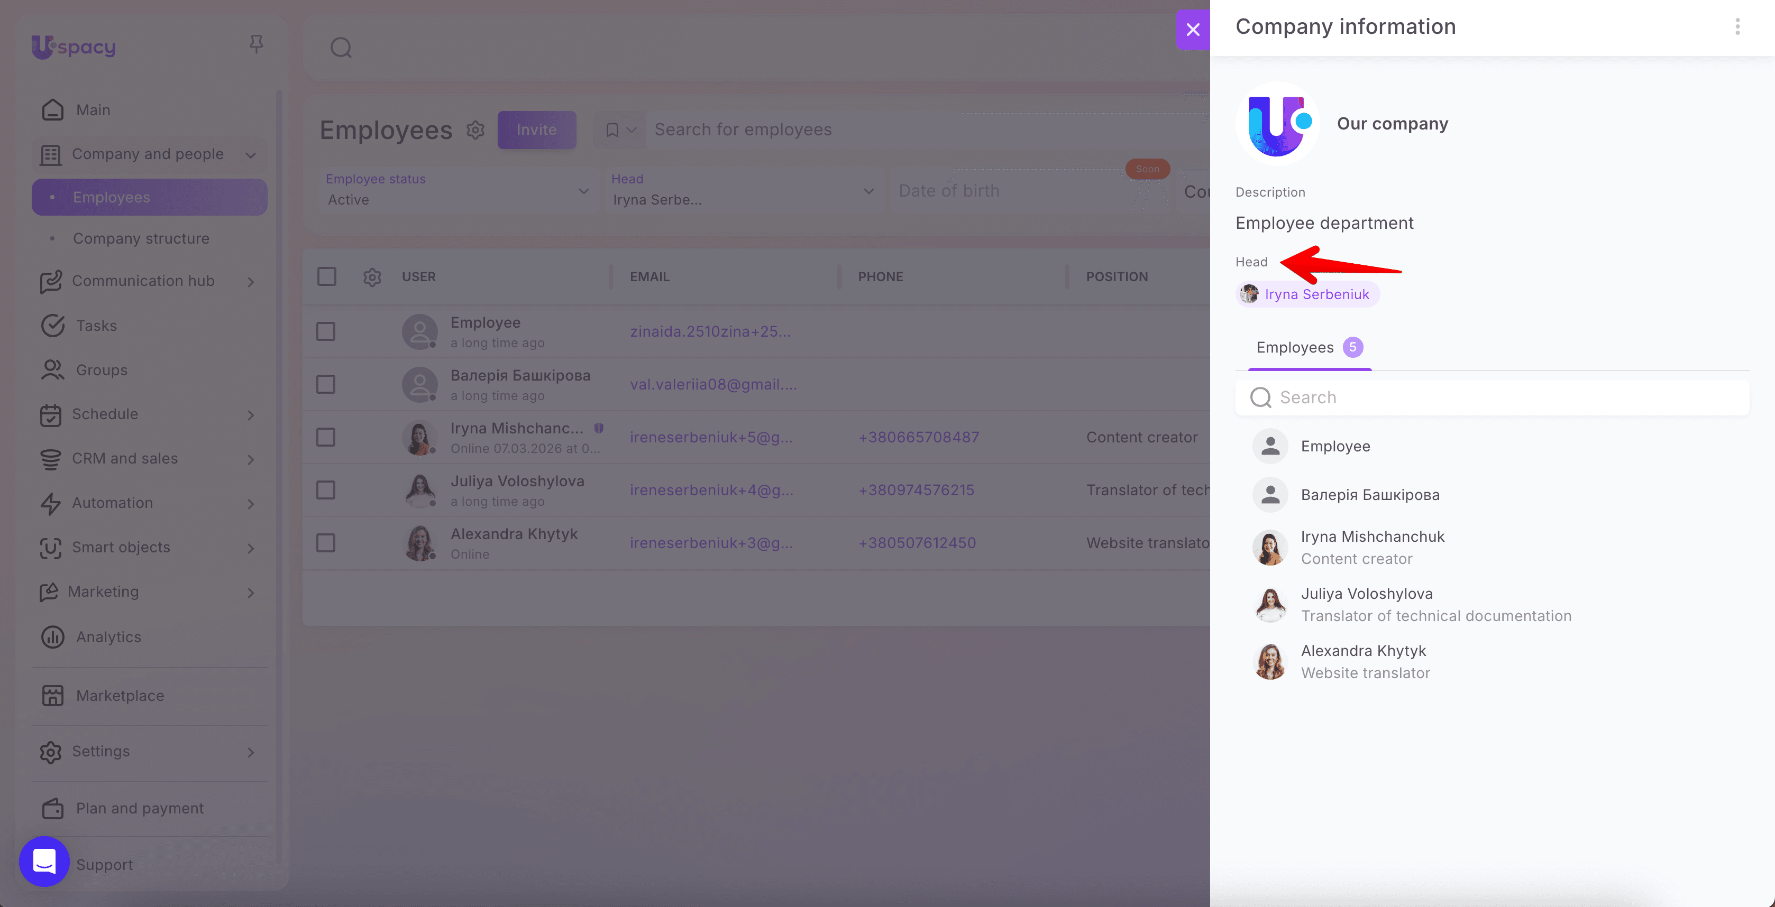Open Analytics in the sidebar
Screen dimensions: 1775x907
[x=109, y=637]
